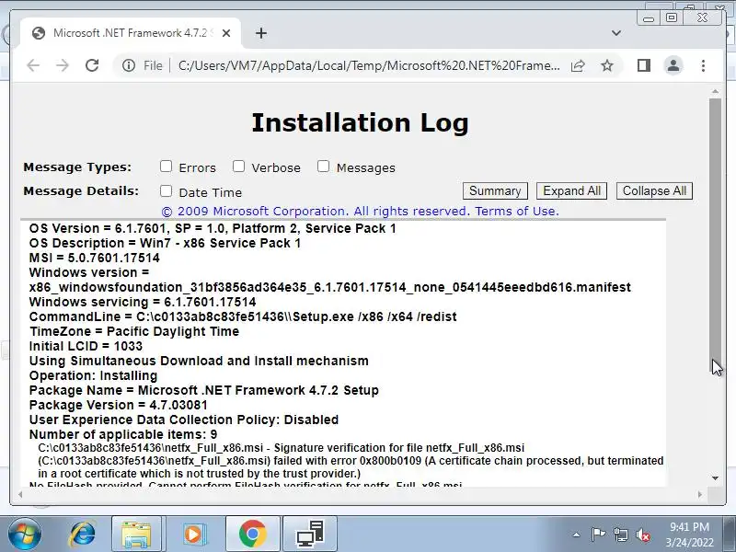The height and width of the screenshot is (552, 736).
Task: Share this page icon in address bar
Action: (x=578, y=65)
